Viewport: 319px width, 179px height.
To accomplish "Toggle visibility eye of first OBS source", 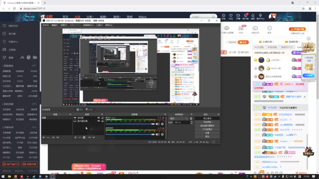I will tap(98, 118).
